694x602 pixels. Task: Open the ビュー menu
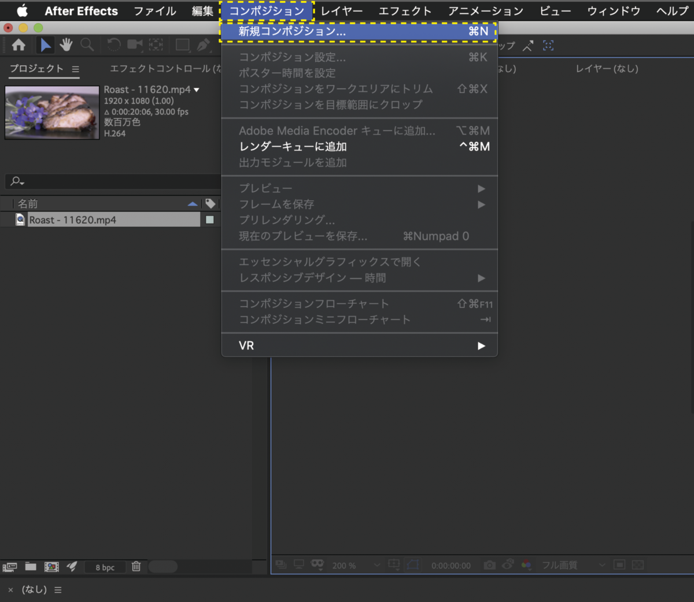pos(555,11)
